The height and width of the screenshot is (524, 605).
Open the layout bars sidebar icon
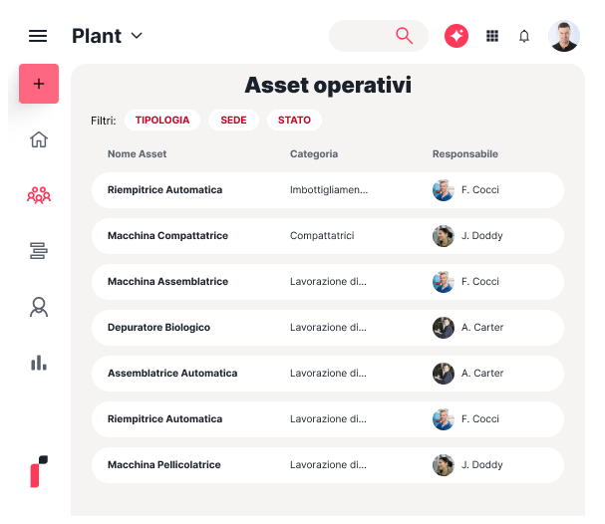pyautogui.click(x=39, y=251)
